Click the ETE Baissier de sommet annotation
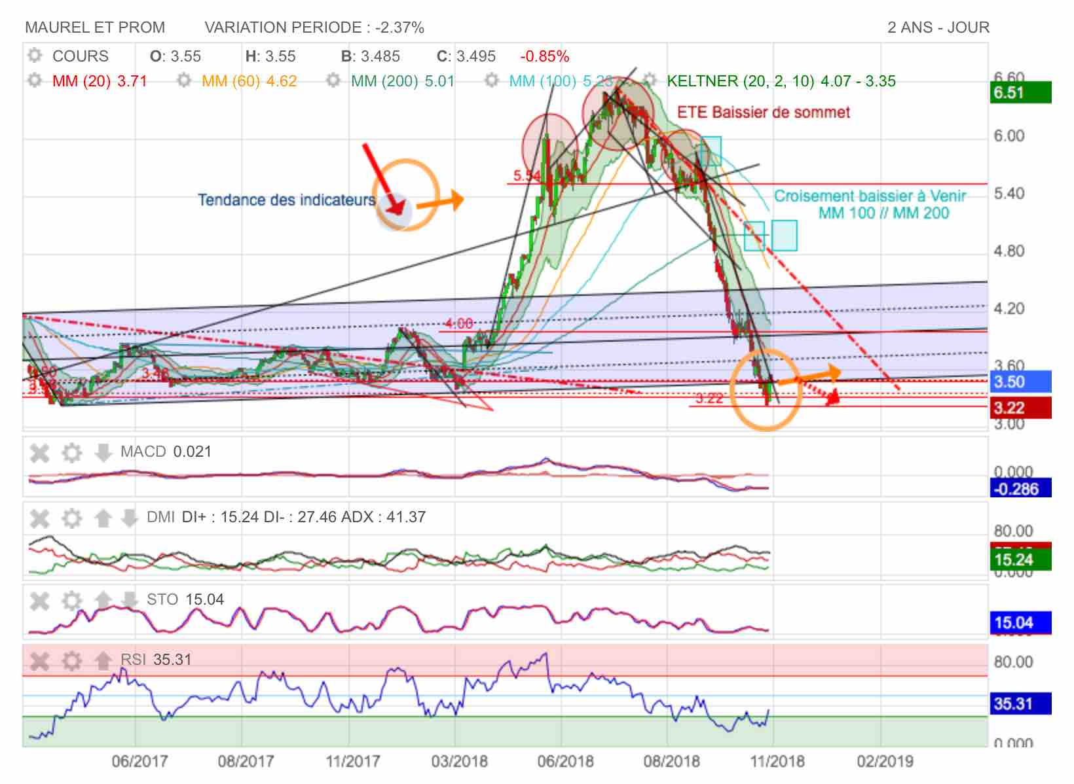Viewport: 1074px width, 784px height. coord(764,113)
